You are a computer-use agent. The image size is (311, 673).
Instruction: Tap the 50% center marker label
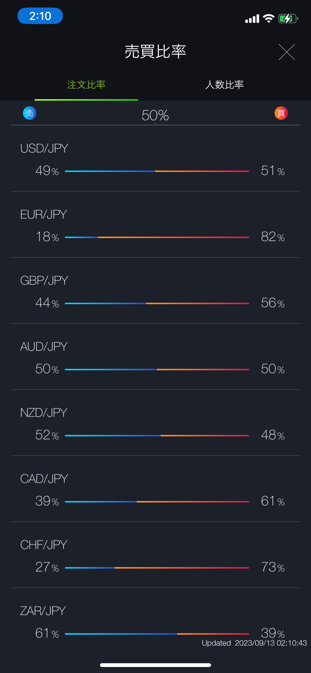pos(155,115)
